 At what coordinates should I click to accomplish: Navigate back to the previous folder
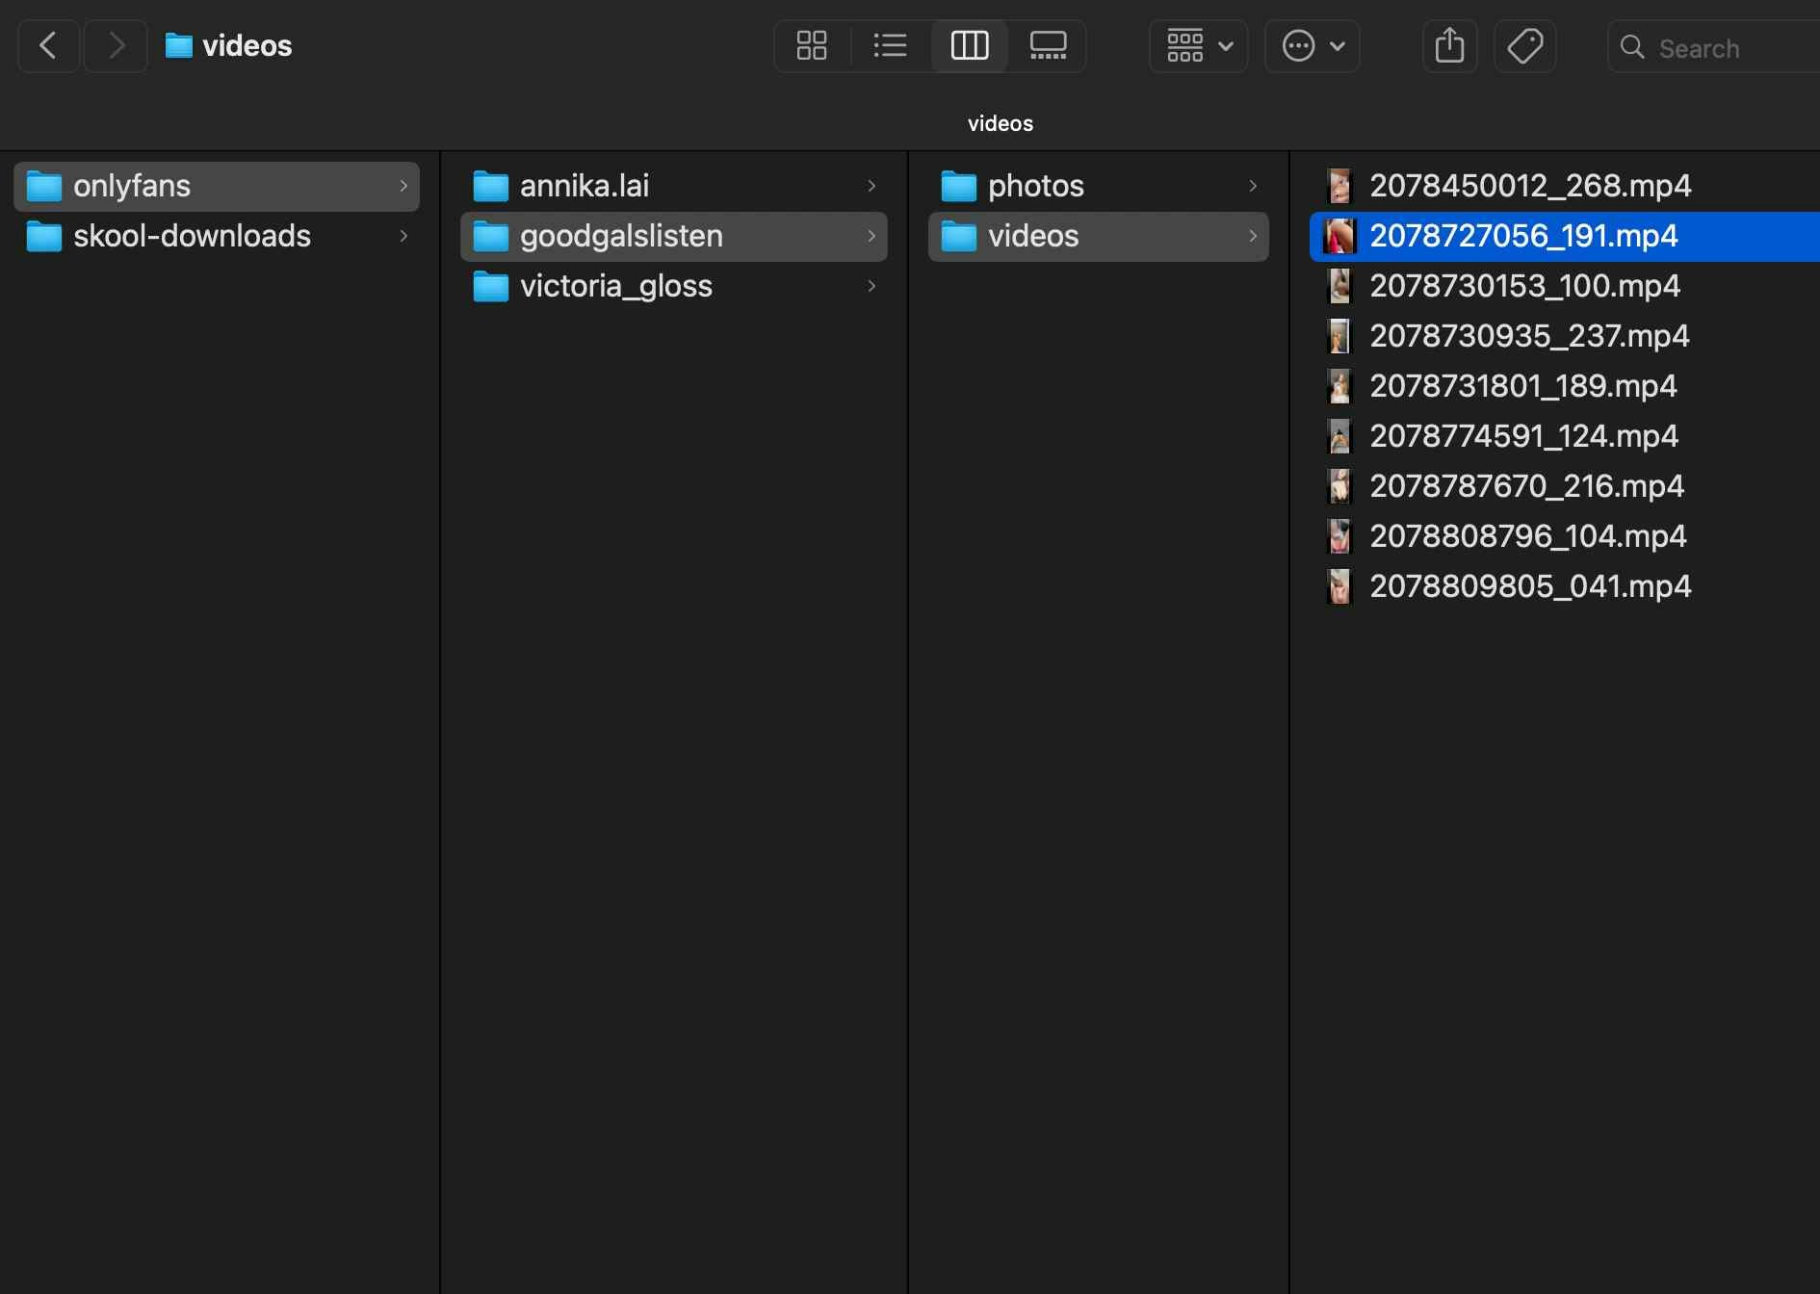(x=47, y=45)
